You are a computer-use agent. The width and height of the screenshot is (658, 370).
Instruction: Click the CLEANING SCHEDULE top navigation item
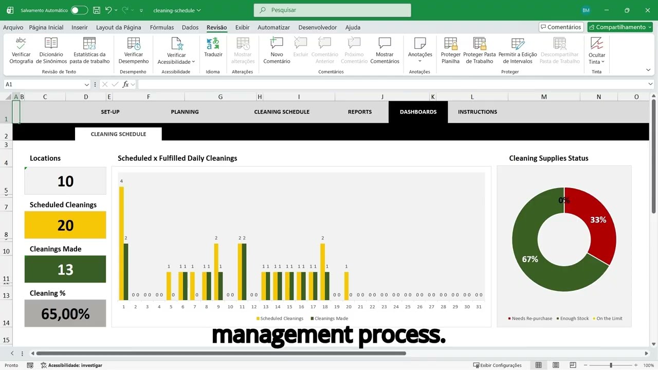pos(282,112)
